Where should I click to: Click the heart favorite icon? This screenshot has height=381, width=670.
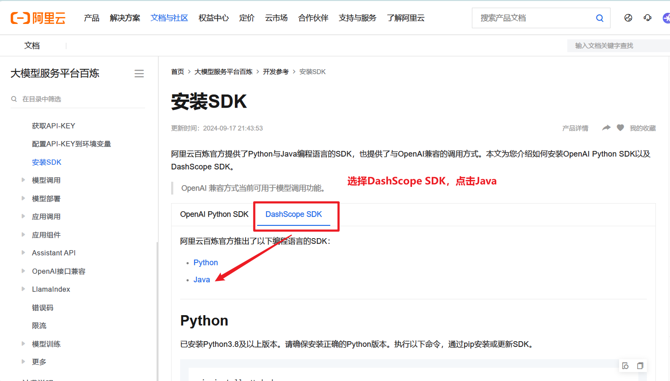pos(620,128)
